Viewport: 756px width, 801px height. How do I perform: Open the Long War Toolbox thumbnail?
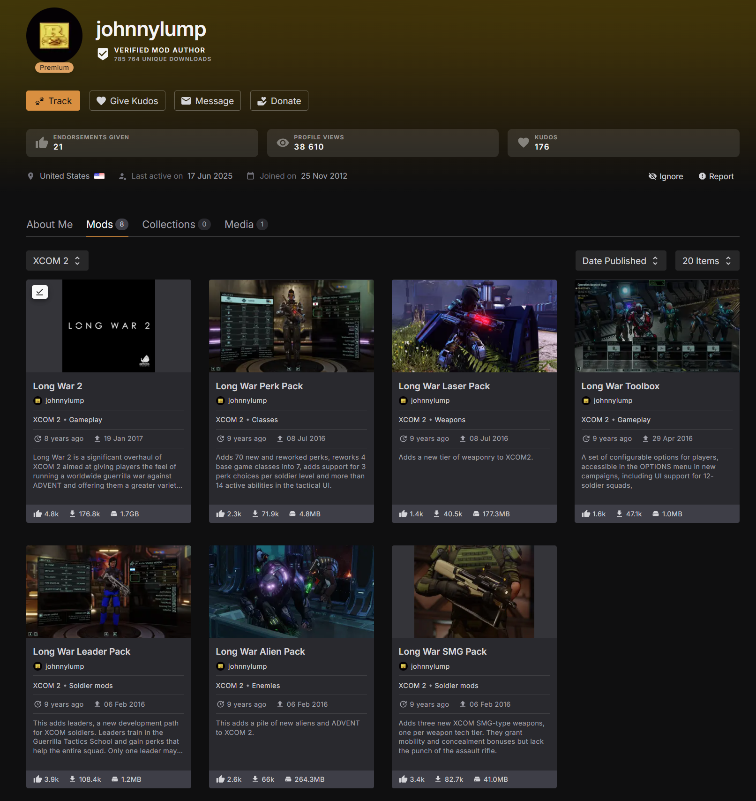(657, 326)
